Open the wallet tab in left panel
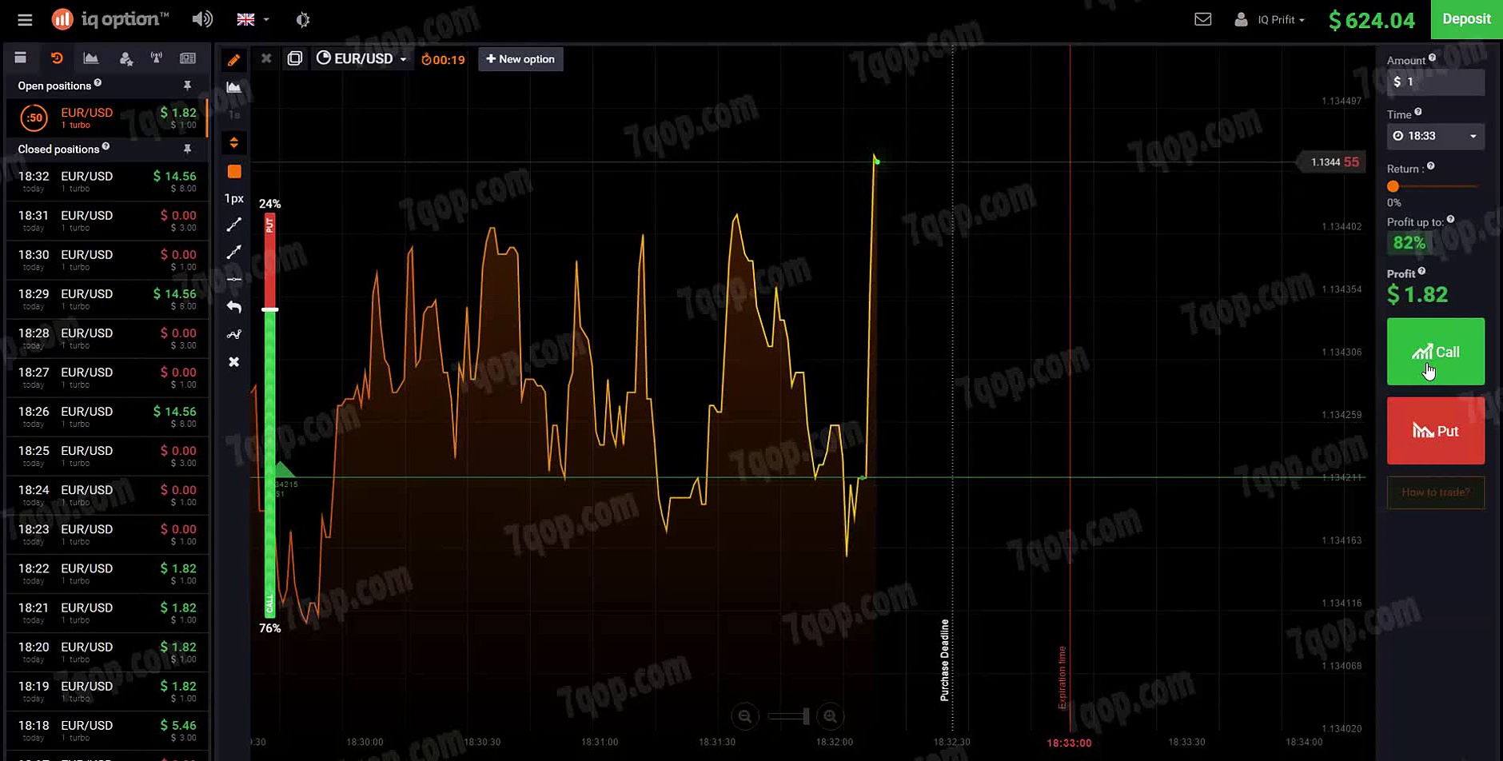1503x761 pixels. [21, 58]
